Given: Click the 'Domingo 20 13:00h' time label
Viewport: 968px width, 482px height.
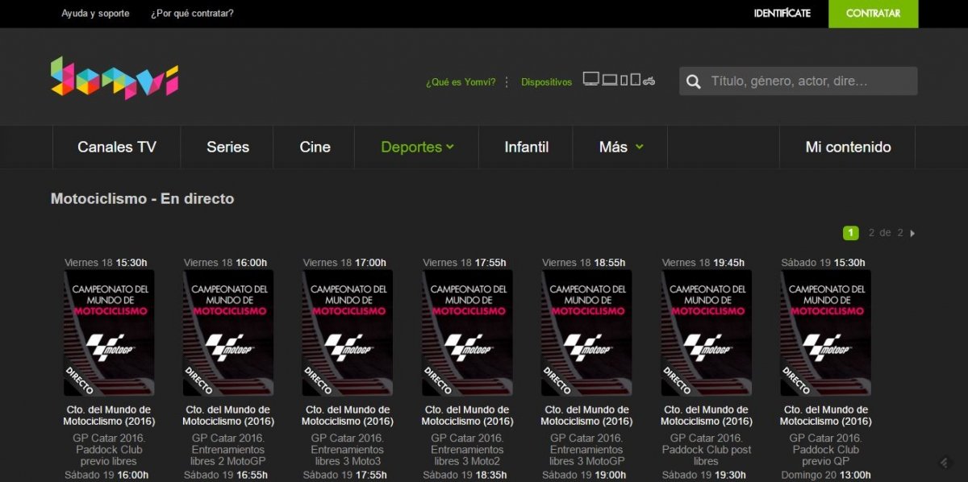Looking at the screenshot, I should pos(825,475).
